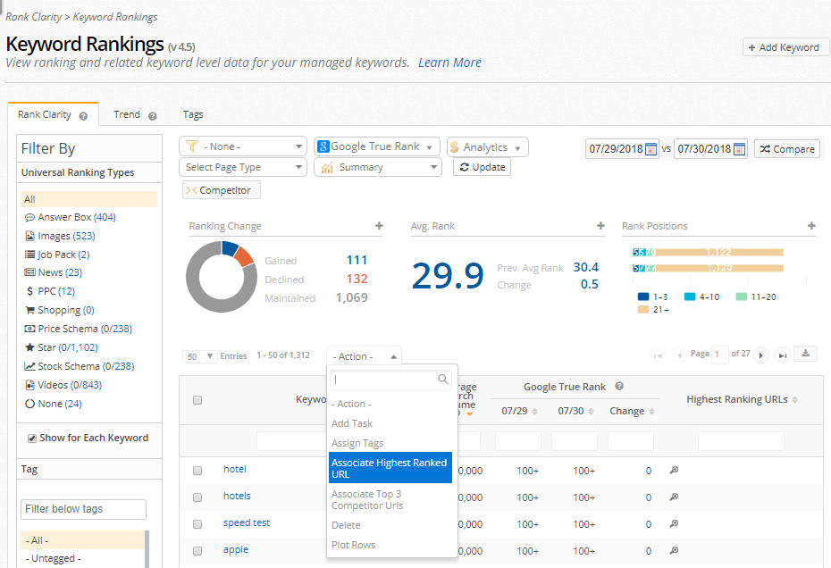The height and width of the screenshot is (568, 831).
Task: Sort by the Change column arrows
Action: pyautogui.click(x=651, y=412)
